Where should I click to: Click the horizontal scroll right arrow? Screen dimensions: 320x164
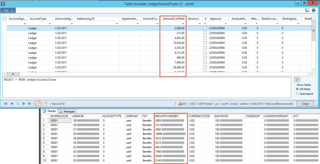pos(310,74)
